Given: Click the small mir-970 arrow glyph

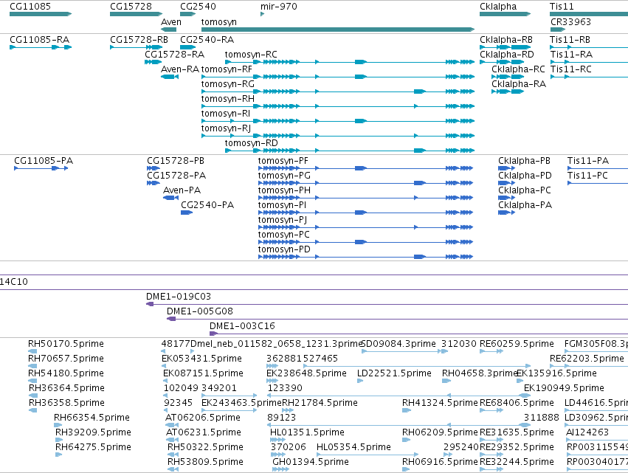Looking at the screenshot, I should (262, 14).
